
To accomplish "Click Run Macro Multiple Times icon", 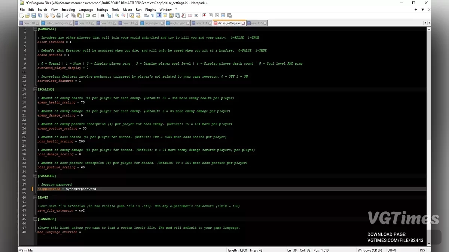I will 223,15.
